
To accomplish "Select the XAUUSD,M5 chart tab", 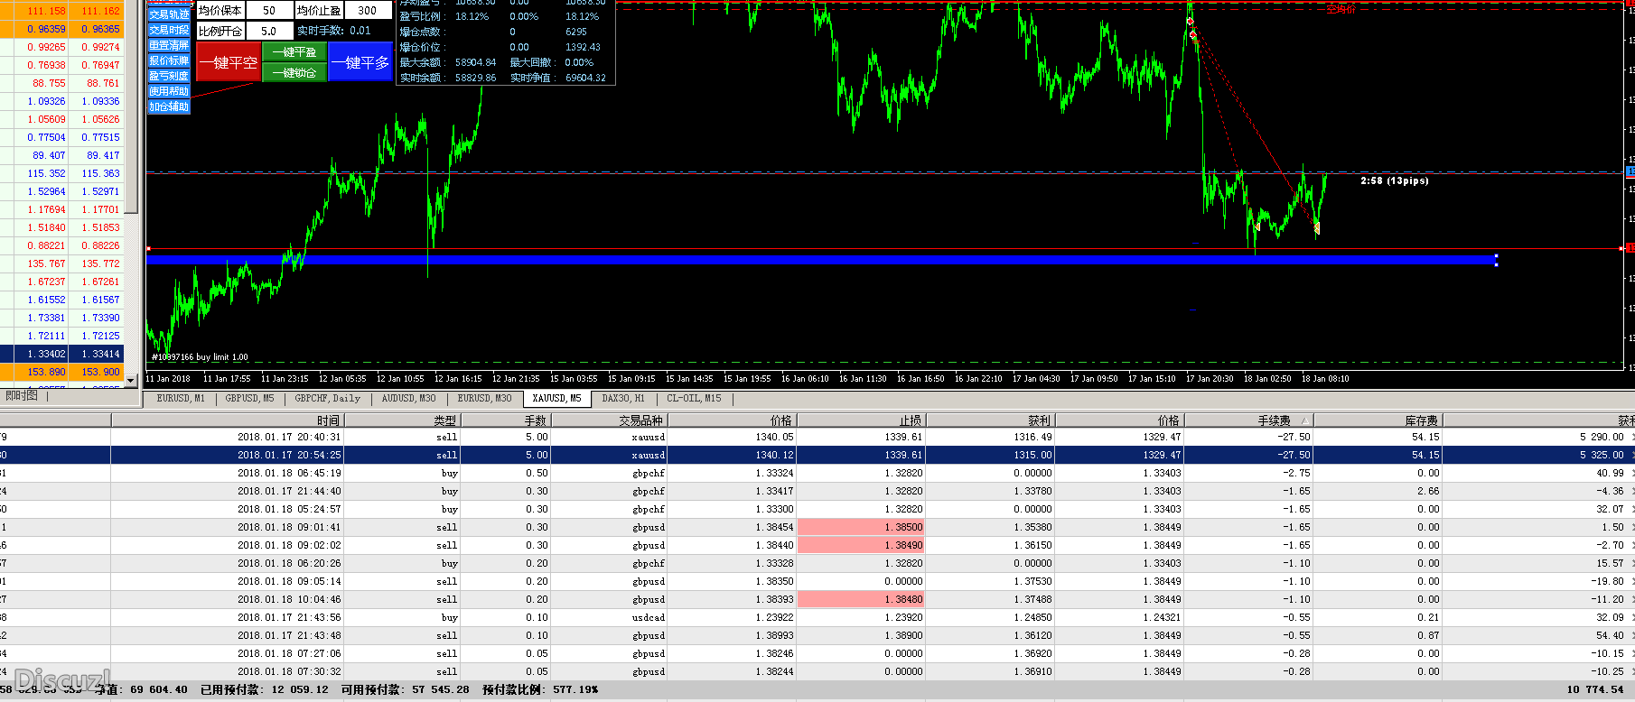I will point(556,398).
